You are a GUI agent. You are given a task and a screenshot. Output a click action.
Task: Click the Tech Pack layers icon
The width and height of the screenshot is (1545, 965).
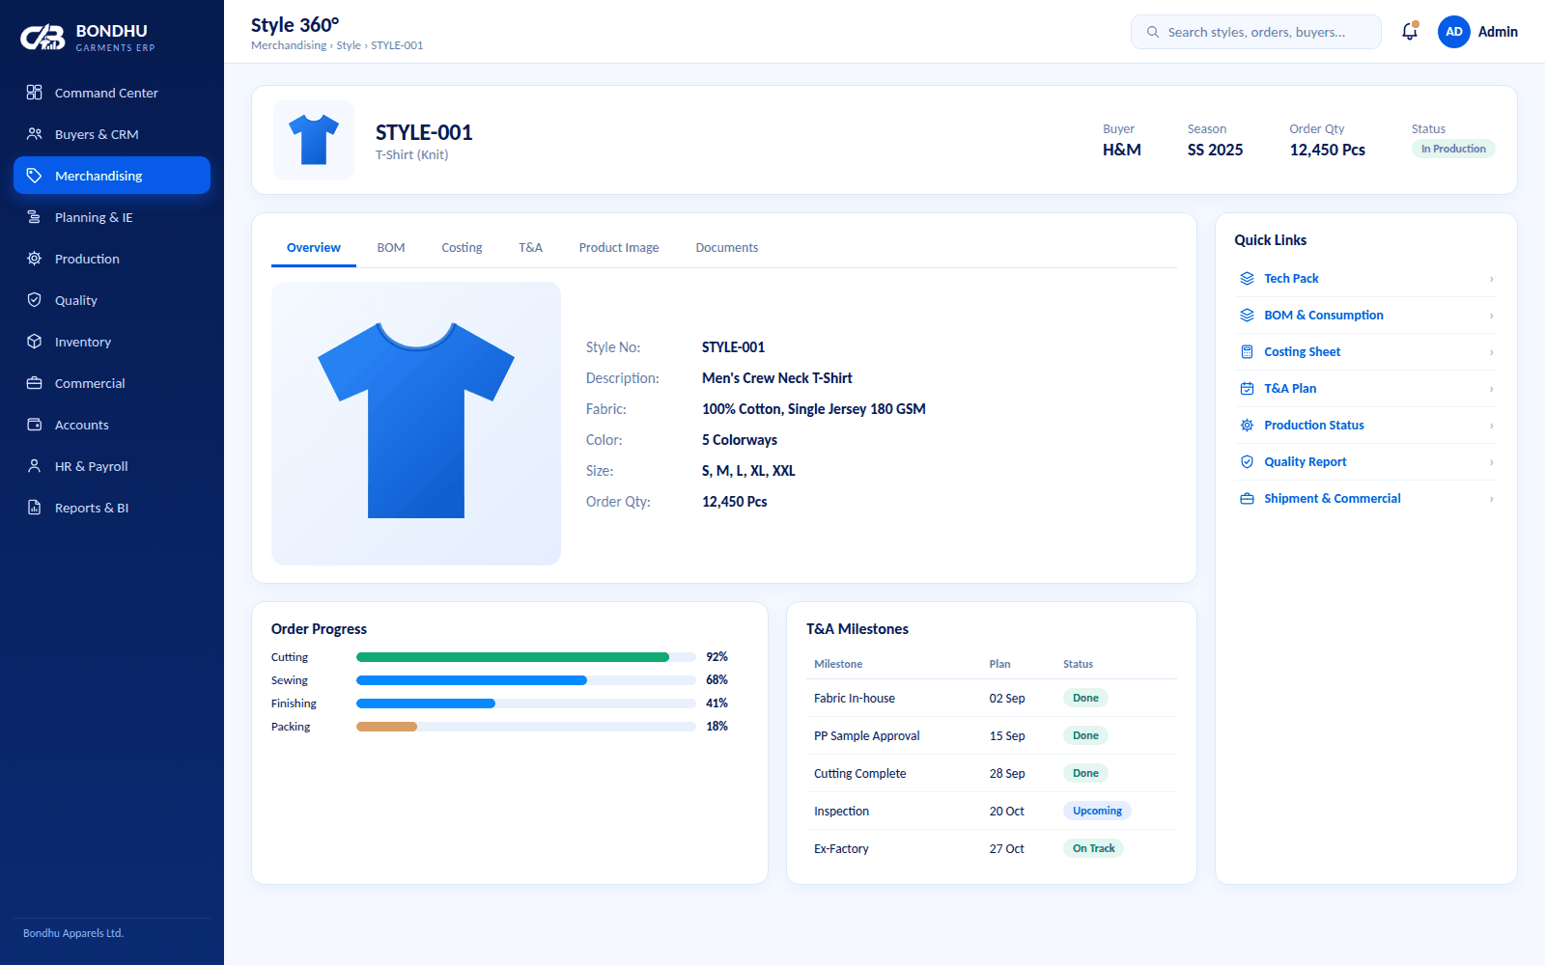coord(1248,279)
